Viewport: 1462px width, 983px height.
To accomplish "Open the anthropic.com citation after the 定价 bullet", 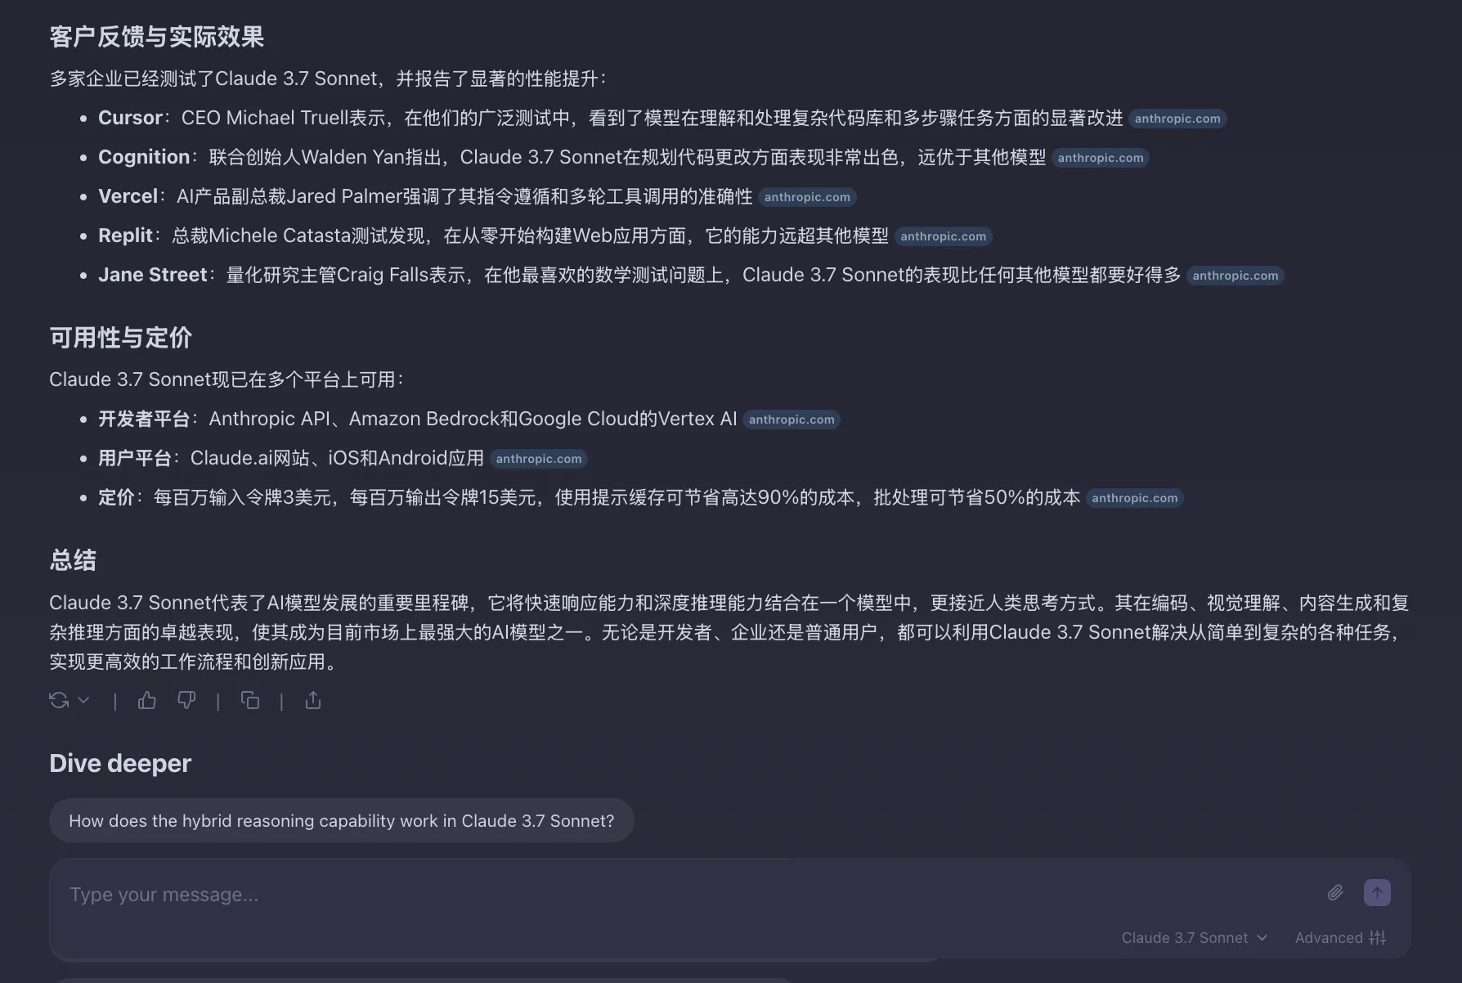I will click(1135, 498).
